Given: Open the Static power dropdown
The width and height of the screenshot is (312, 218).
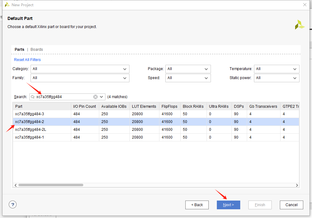Looking at the screenshot, I should [276, 78].
